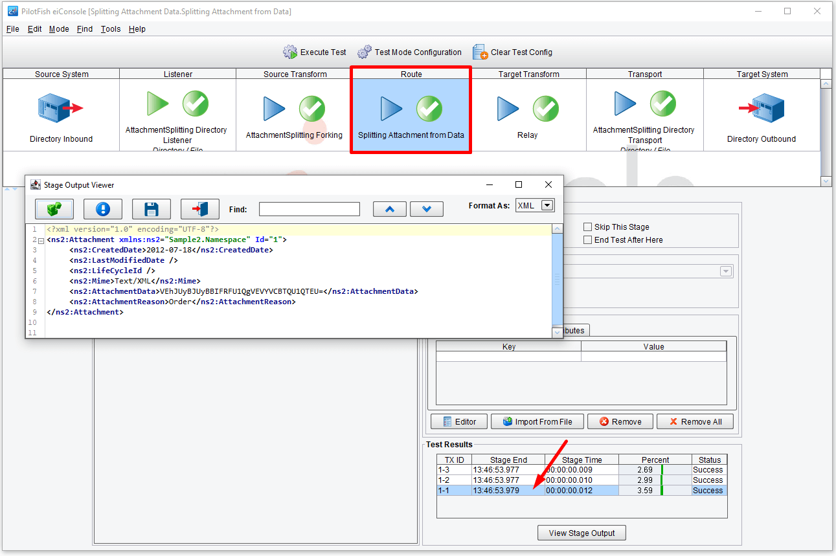Open the wide dropdown below End Test After Here
This screenshot has width=836, height=556.
coord(726,271)
